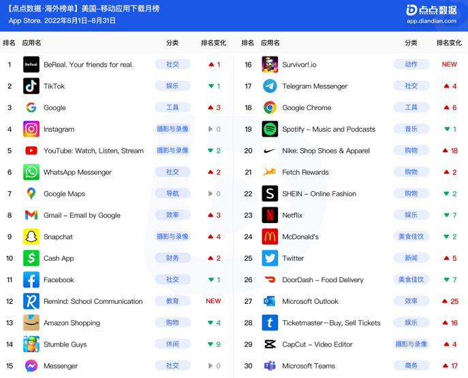Click the Google Maps pin icon

[31, 194]
